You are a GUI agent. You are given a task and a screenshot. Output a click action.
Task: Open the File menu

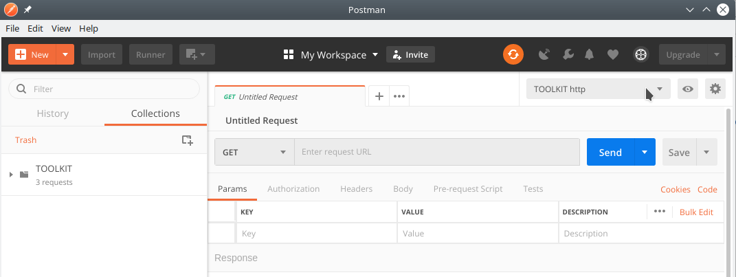(12, 29)
